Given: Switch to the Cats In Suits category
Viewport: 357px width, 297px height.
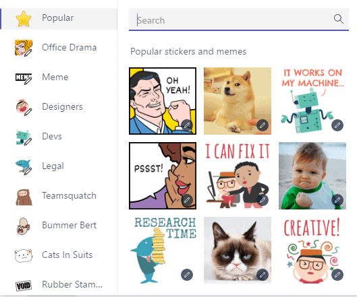Looking at the screenshot, I should pyautogui.click(x=59, y=255).
